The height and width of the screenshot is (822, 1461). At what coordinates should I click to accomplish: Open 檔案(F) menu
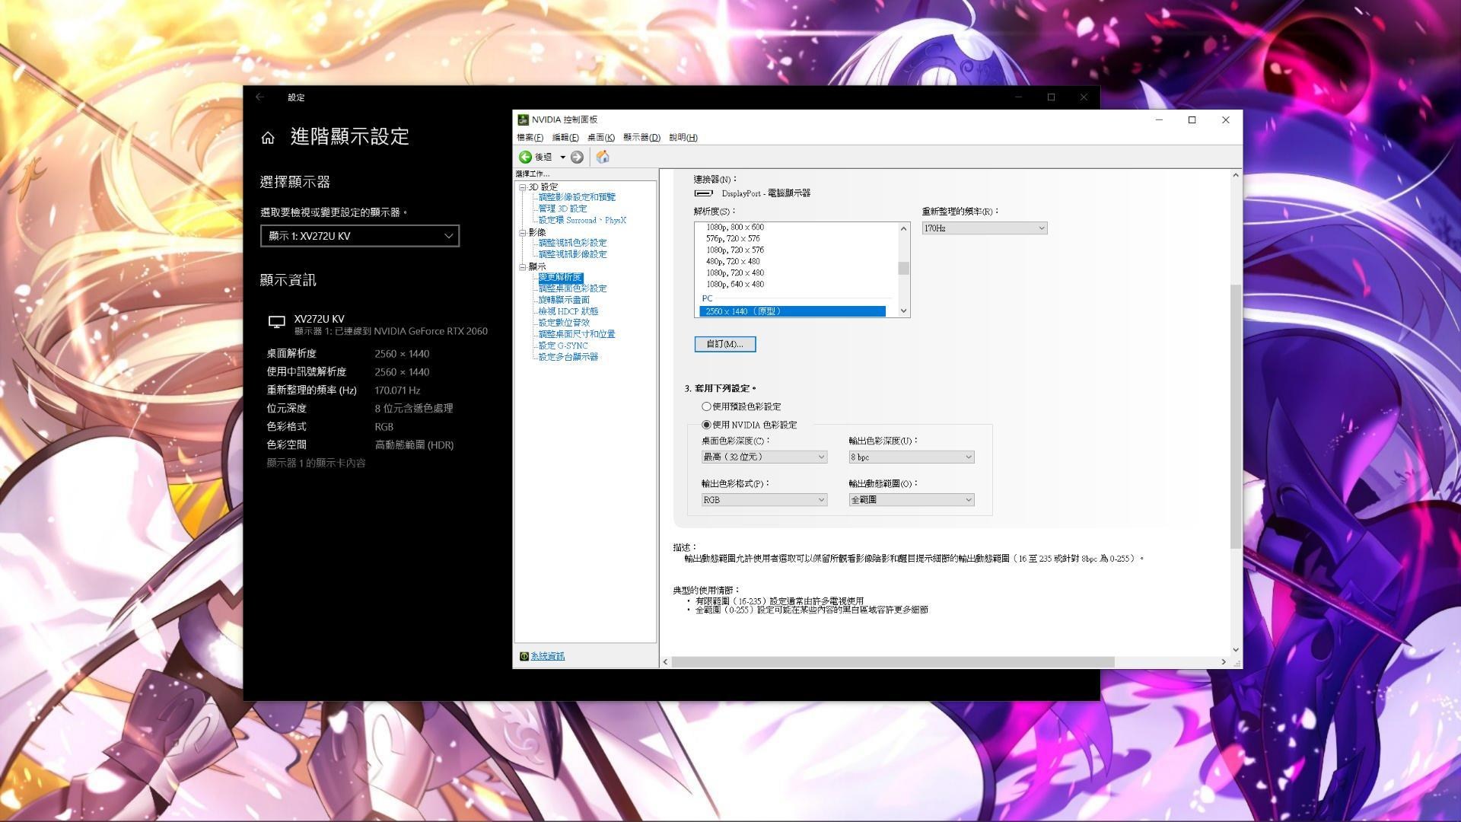(530, 138)
